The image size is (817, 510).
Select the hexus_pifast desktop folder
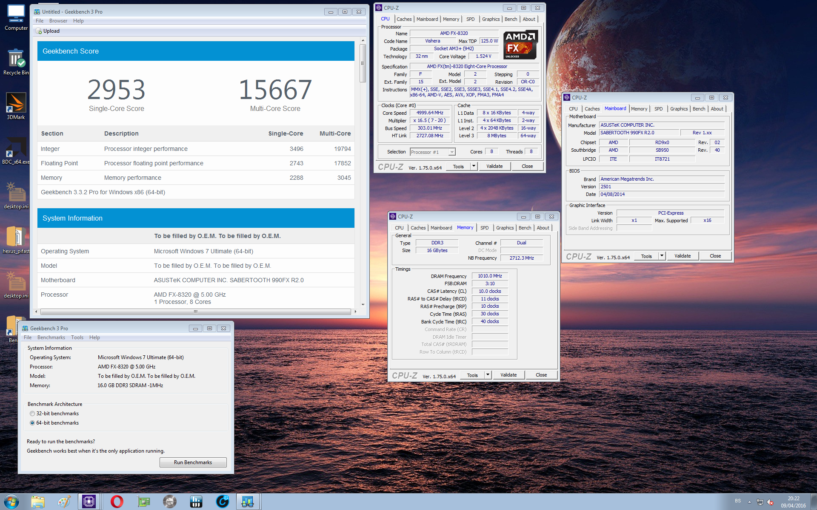(16, 240)
